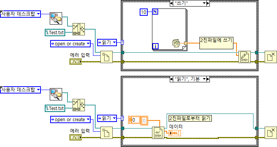
Task: Click the error output tunnel on the 읽기 case
Action: pos(257,137)
